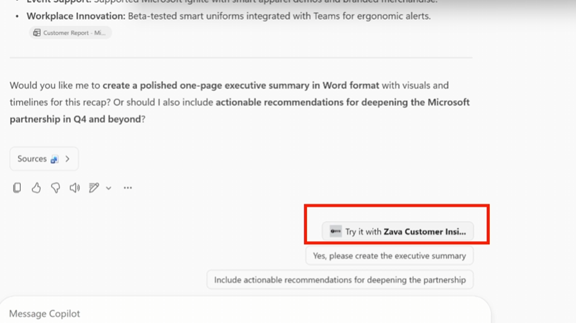Click the edit in Pages pencil icon

[94, 188]
